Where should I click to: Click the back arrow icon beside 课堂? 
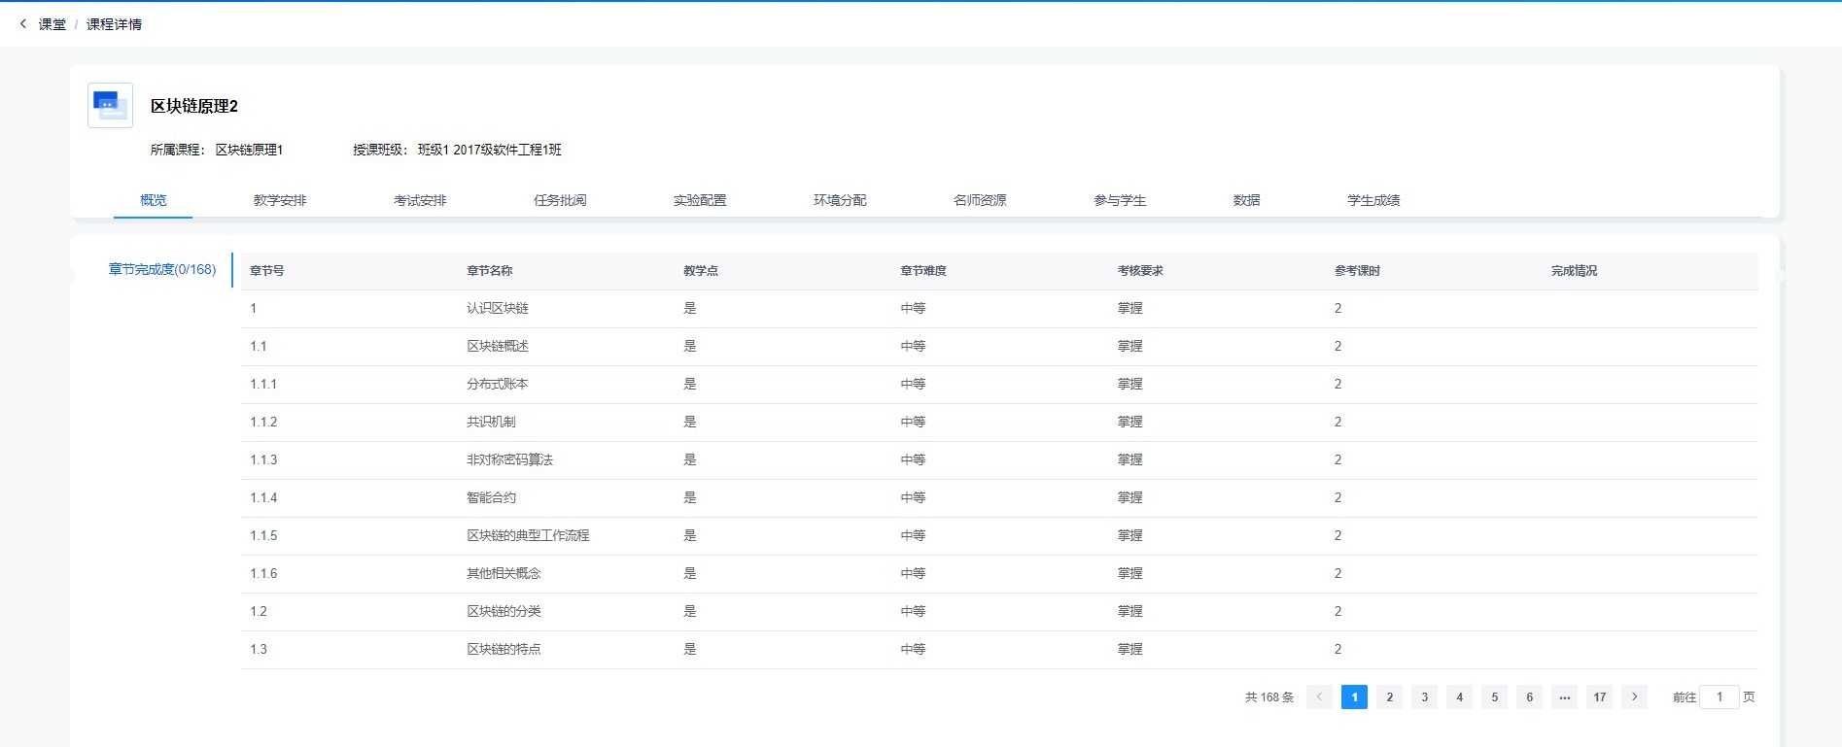click(x=23, y=24)
